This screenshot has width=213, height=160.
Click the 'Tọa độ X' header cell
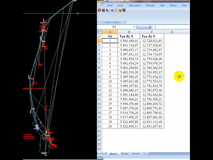click(129, 36)
